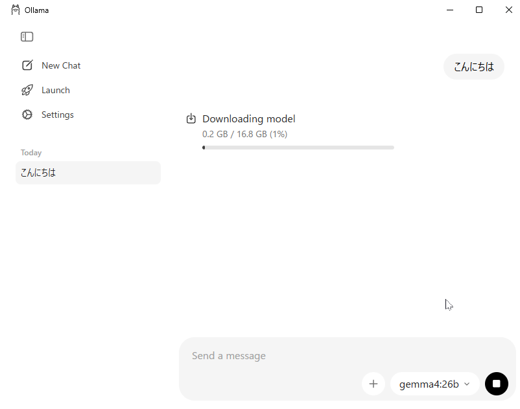Screen dimensions: 520x409
Task: Minimize the Ollama window
Action: (450, 10)
